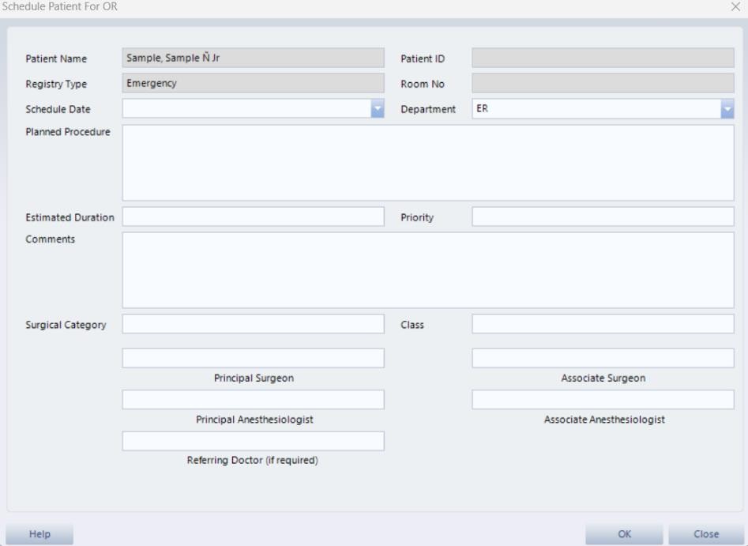Click the Associate Anesthesiologist field

point(603,400)
